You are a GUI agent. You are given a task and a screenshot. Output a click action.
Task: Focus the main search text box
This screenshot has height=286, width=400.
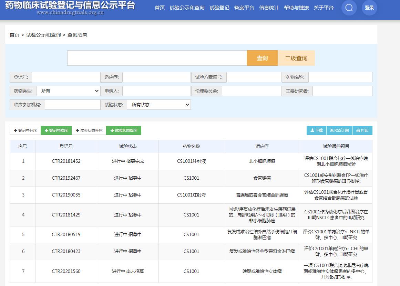tap(157, 58)
